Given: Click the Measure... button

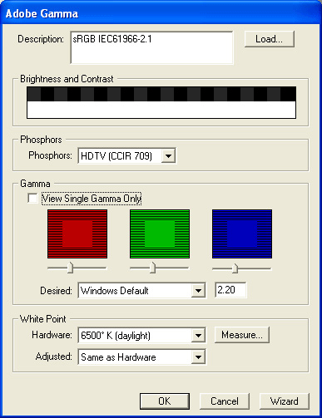Looking at the screenshot, I should click(242, 335).
